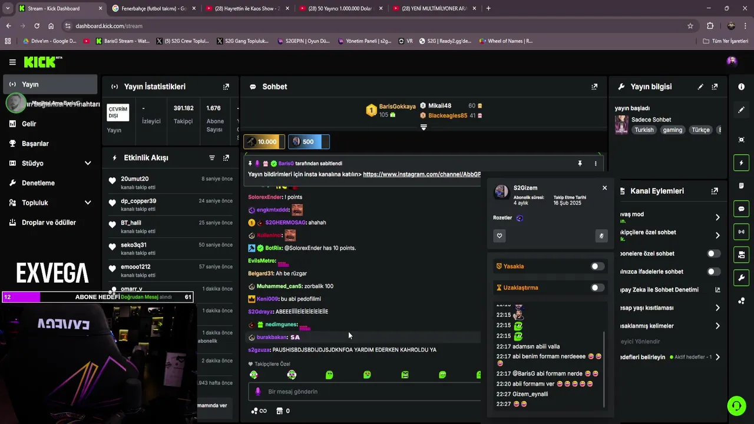Click the Turkish stream tag
Viewport: 754px width, 424px height.
(644, 130)
